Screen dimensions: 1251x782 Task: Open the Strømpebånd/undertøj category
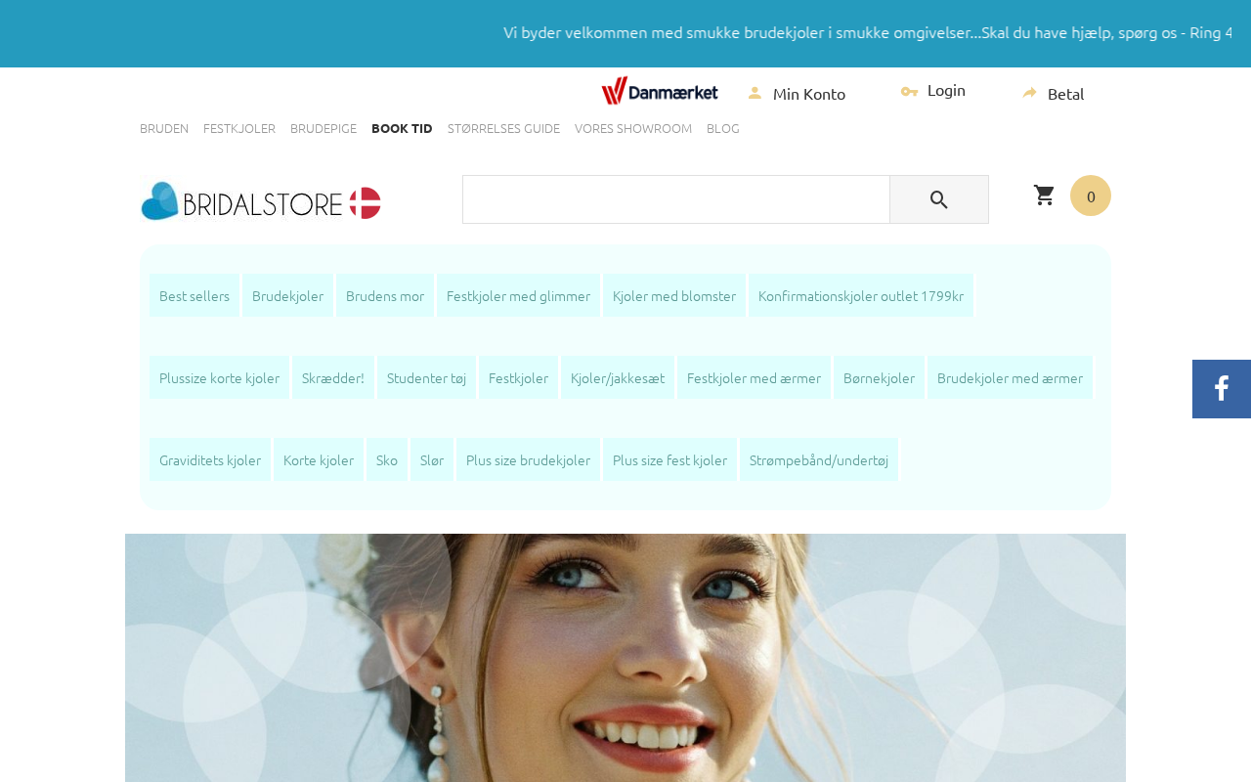click(819, 459)
